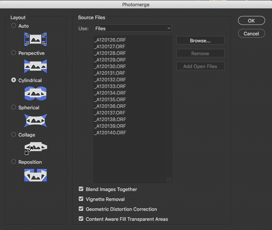Choose the Spherical layout radio button
272x230 pixels.
(x=14, y=107)
